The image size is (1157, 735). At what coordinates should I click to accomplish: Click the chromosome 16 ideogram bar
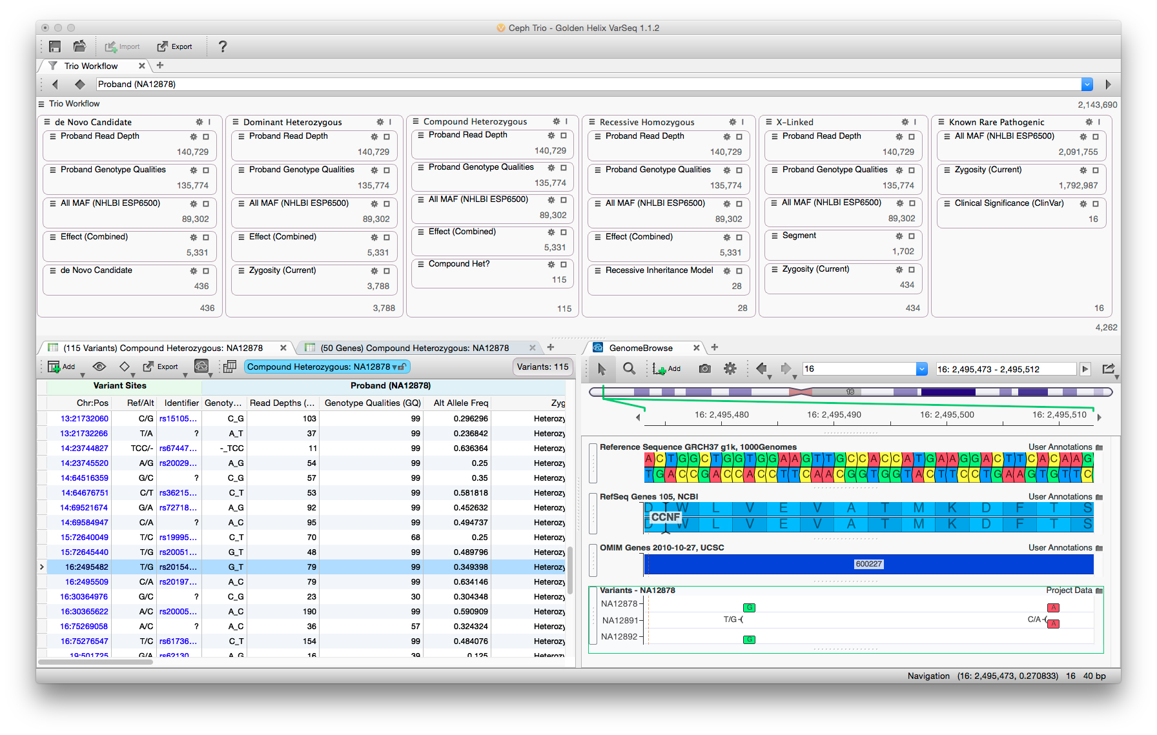point(851,392)
